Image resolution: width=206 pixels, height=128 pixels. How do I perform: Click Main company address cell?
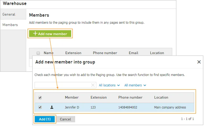coord(170,107)
